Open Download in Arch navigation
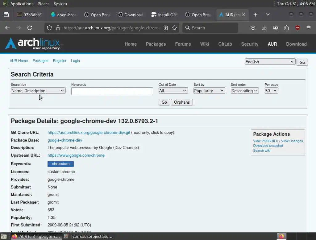Viewport: 316px width, 240px height. tap(297, 44)
